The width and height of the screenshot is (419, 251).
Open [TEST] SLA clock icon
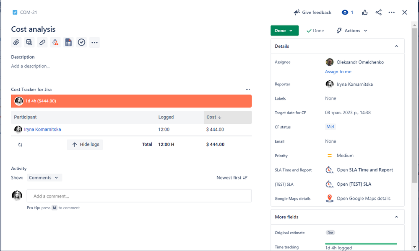coord(330,184)
